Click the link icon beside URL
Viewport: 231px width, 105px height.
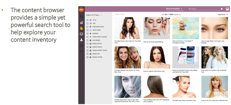point(91,23)
